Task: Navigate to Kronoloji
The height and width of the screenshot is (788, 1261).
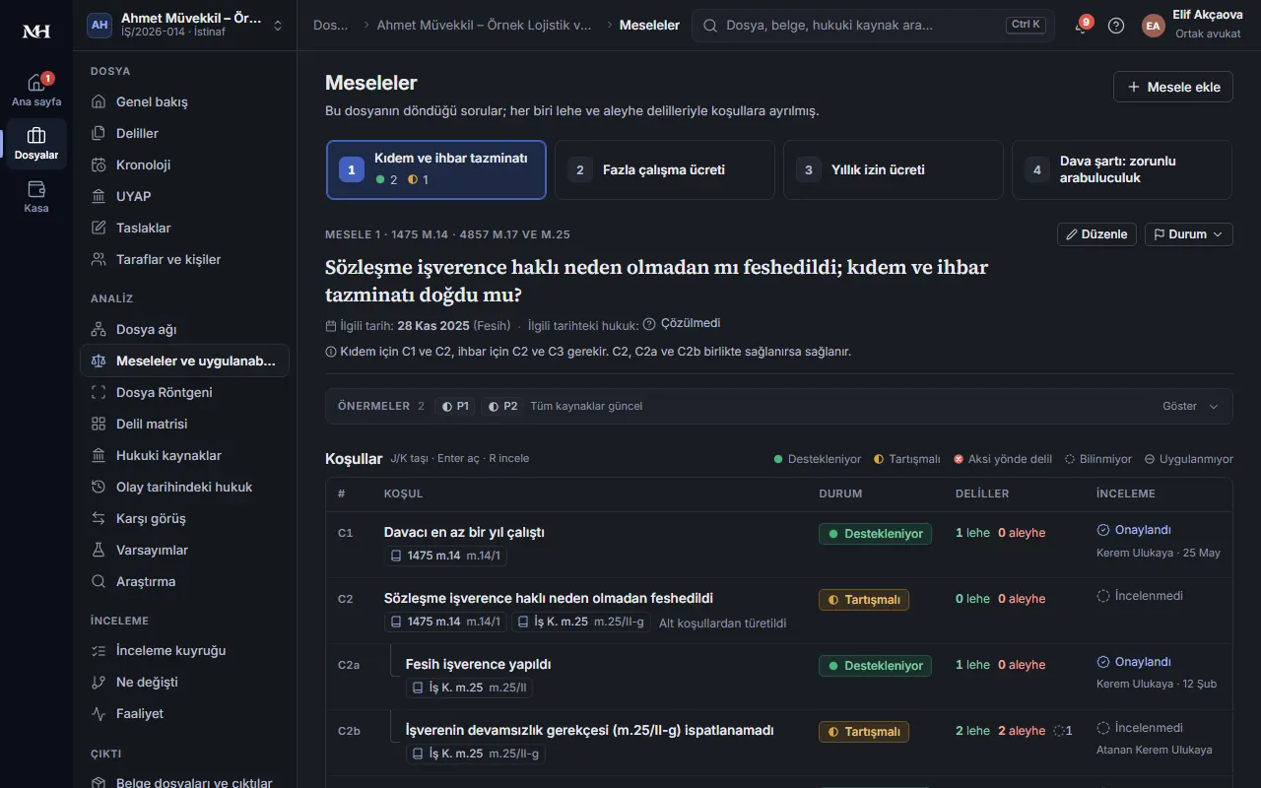Action: coord(184,164)
